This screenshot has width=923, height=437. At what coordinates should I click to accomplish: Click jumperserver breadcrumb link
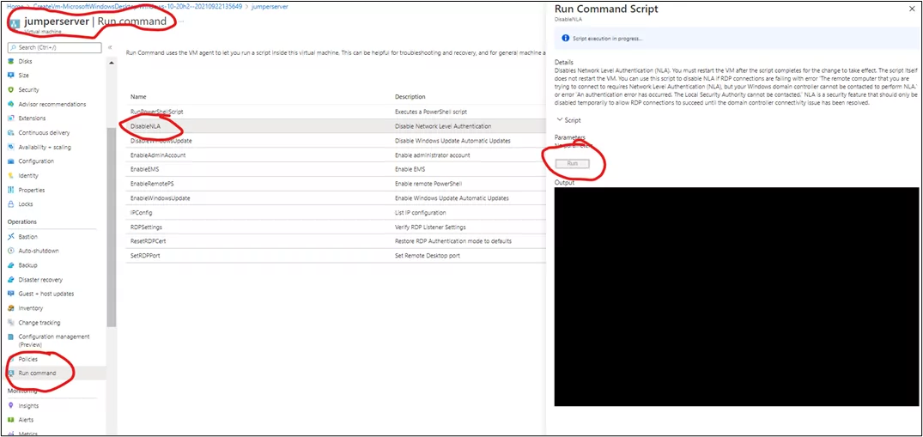click(270, 7)
